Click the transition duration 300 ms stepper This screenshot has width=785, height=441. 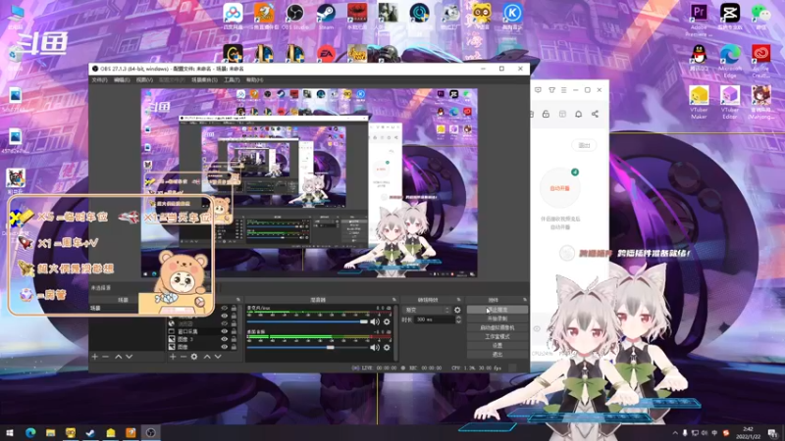tap(458, 319)
